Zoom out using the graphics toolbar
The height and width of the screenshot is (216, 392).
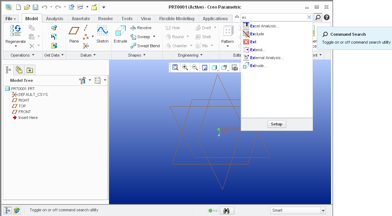click(x=195, y=67)
